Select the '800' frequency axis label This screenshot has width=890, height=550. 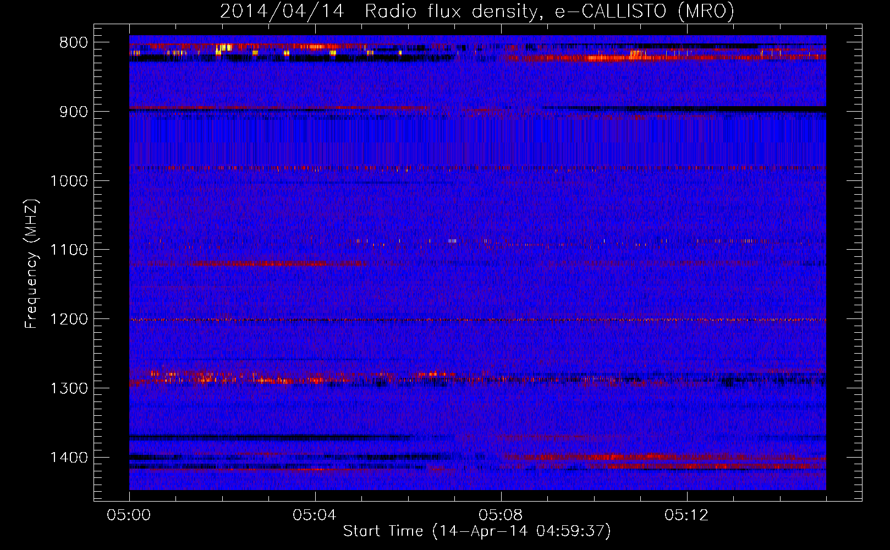(x=74, y=43)
